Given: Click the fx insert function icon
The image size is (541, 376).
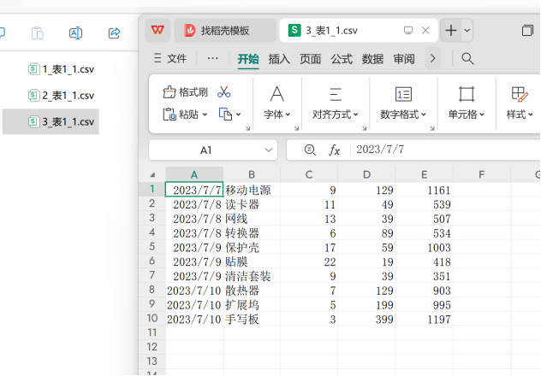Looking at the screenshot, I should [335, 150].
